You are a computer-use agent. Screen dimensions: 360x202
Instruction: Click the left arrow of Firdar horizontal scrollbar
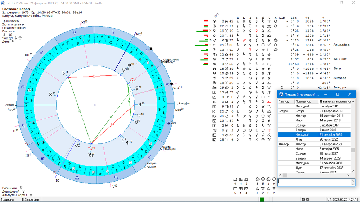280,175
